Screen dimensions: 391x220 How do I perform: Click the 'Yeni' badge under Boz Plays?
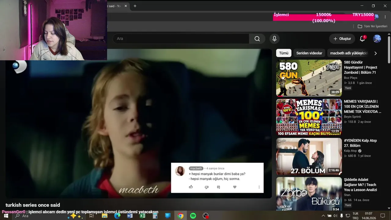click(x=348, y=88)
